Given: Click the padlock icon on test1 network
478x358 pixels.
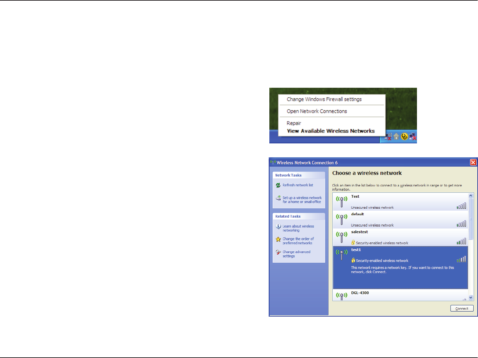Looking at the screenshot, I should pyautogui.click(x=353, y=260).
